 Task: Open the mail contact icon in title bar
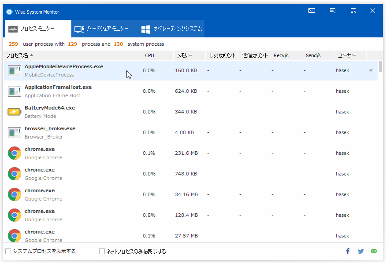[312, 11]
